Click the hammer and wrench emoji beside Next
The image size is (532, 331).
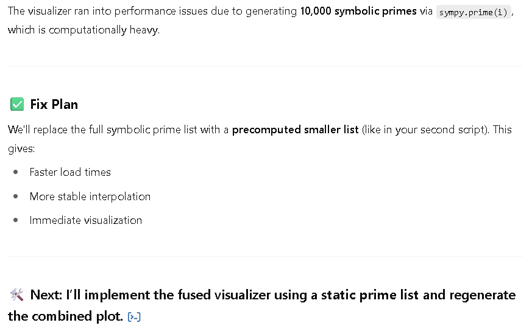(17, 294)
